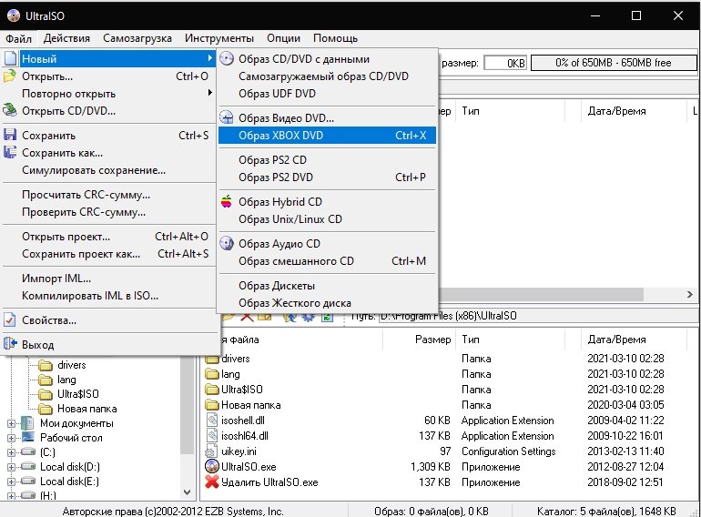701x517 pixels.
Task: Click the red X delete toolbar icon
Action: point(247,317)
